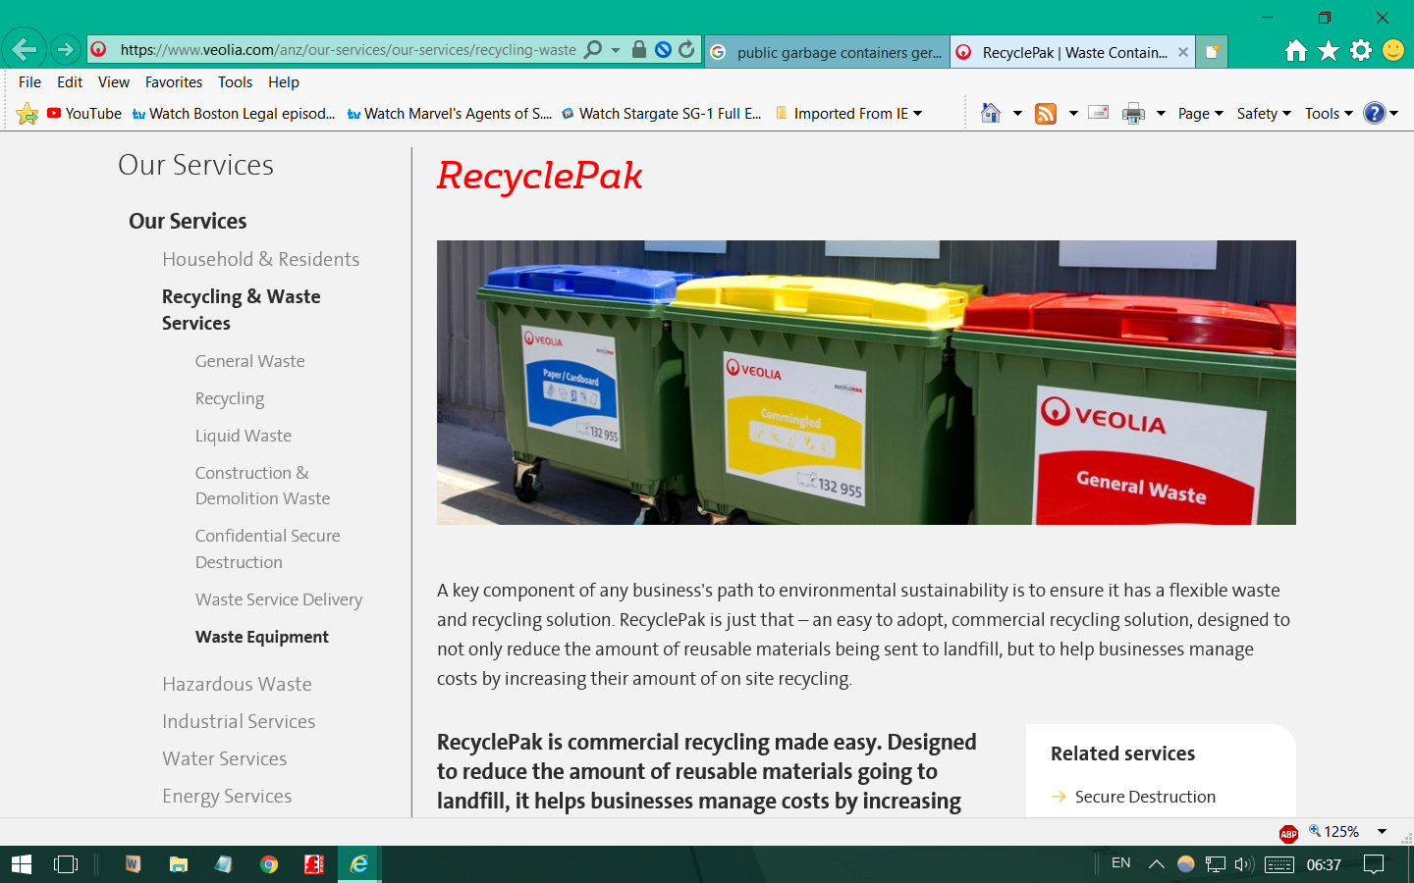
Task: Open the 'Waste Service Delivery' link
Action: [279, 599]
